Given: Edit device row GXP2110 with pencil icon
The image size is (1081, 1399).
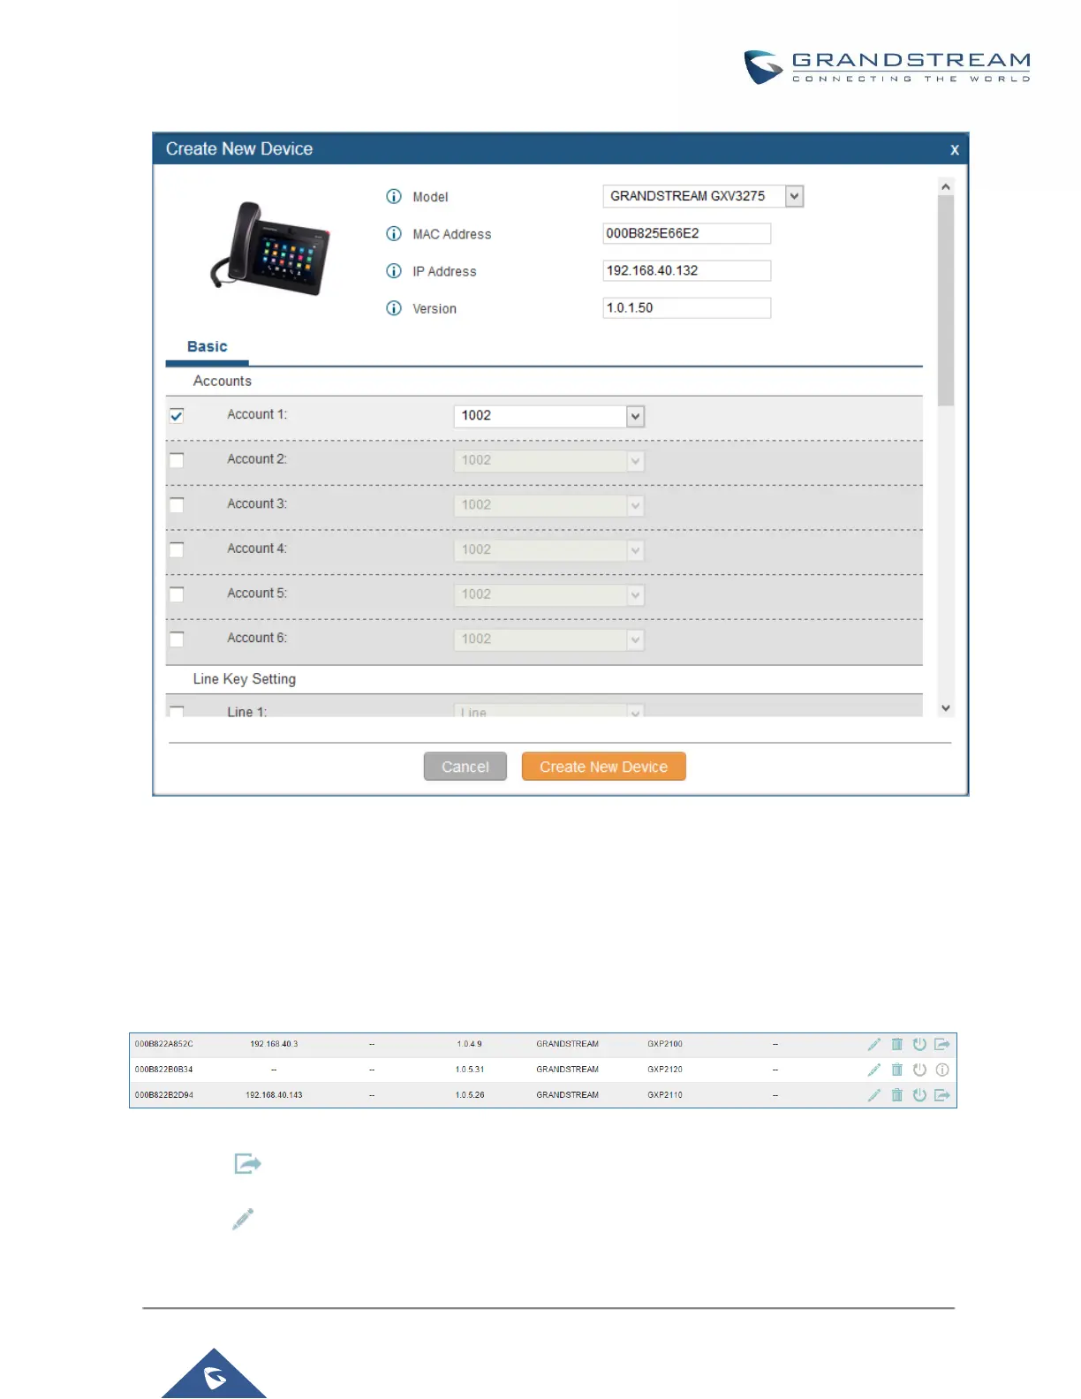Looking at the screenshot, I should pyautogui.click(x=874, y=1095).
